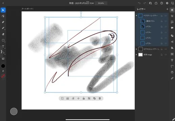
Task: Delete selection with trash icon
Action: tap(100, 98)
